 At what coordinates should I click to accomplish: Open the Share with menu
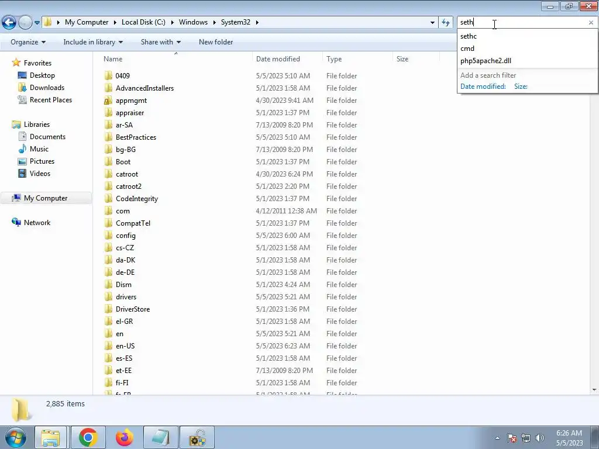tap(160, 42)
